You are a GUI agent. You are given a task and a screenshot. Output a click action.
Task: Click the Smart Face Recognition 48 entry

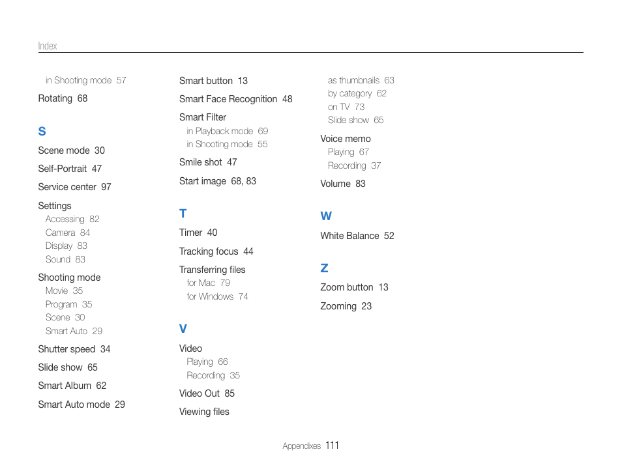point(235,99)
